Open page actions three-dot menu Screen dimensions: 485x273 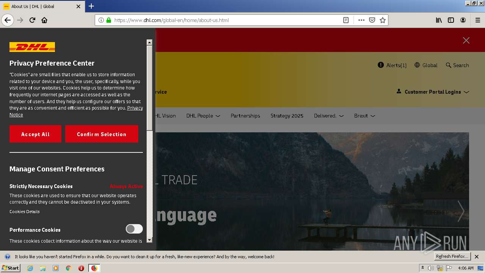click(x=361, y=20)
